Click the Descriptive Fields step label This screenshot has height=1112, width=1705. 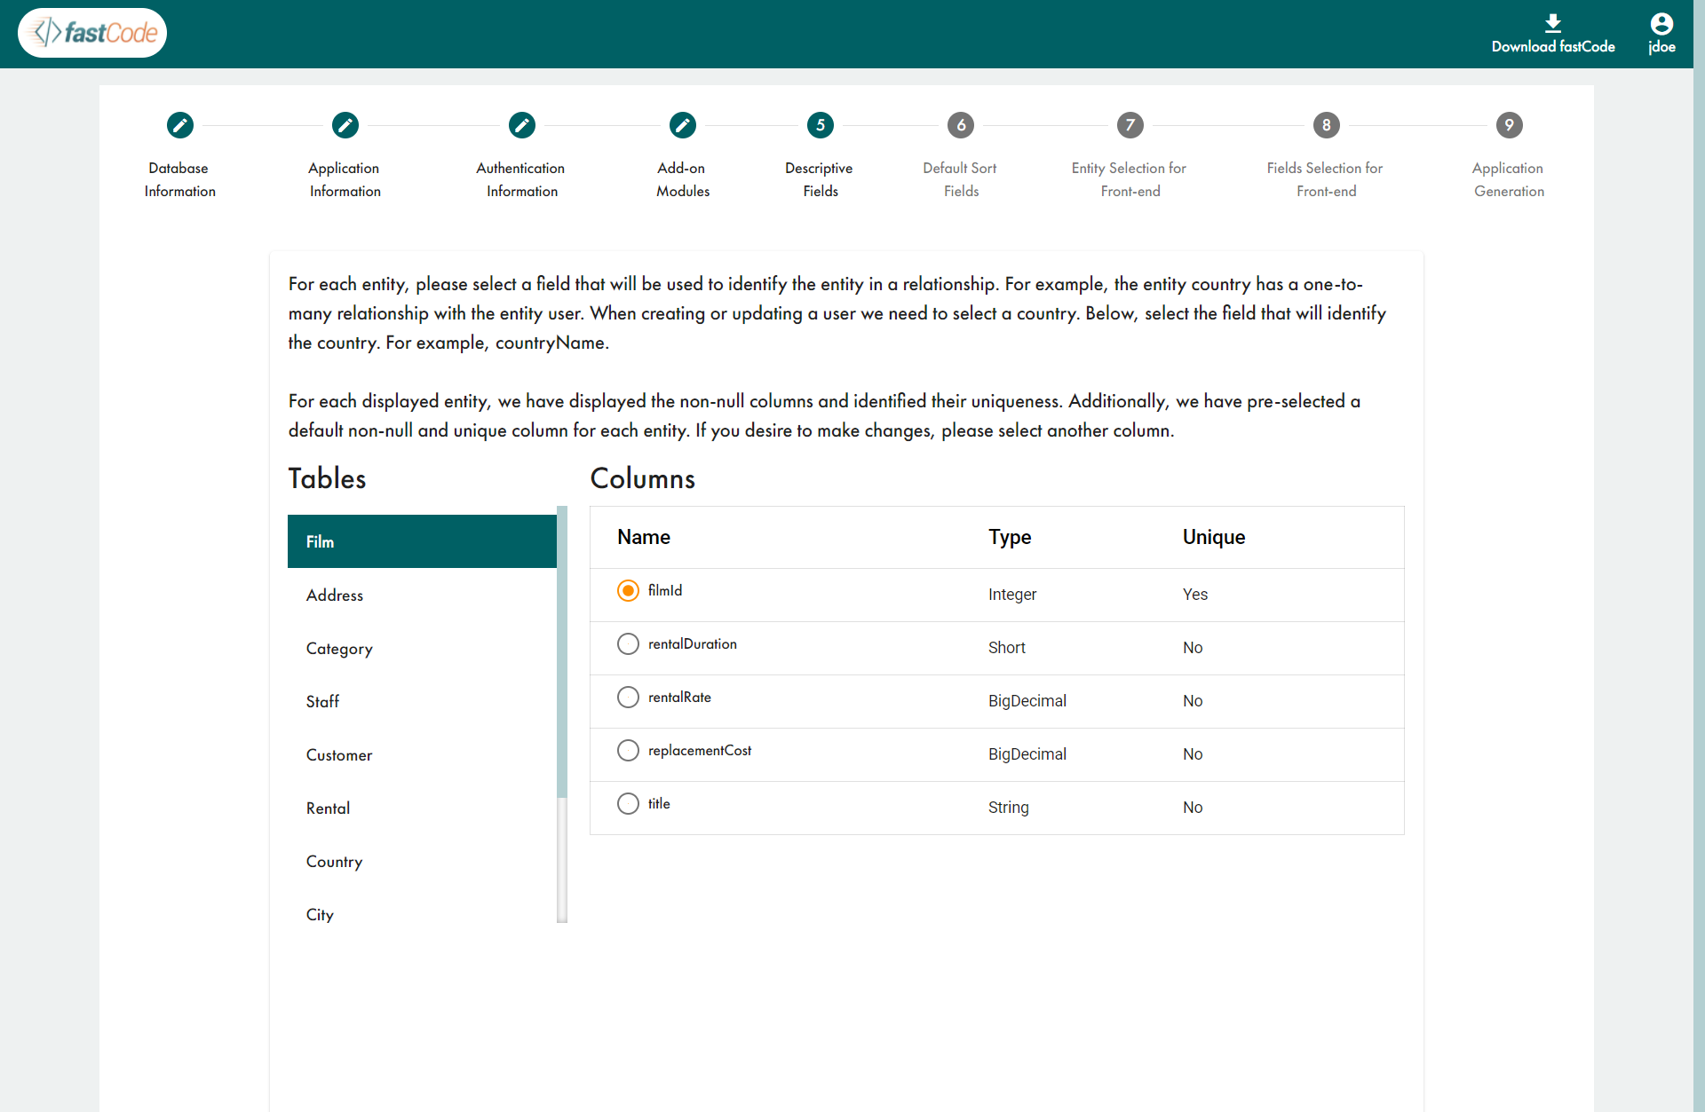[x=821, y=179]
